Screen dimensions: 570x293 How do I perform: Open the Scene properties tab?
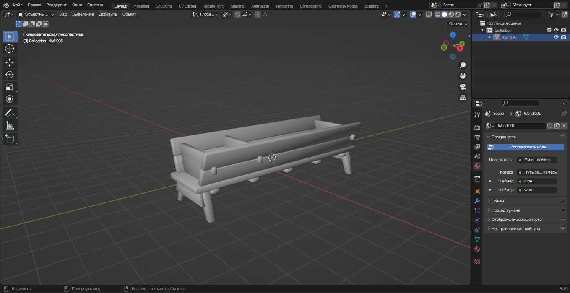477,156
